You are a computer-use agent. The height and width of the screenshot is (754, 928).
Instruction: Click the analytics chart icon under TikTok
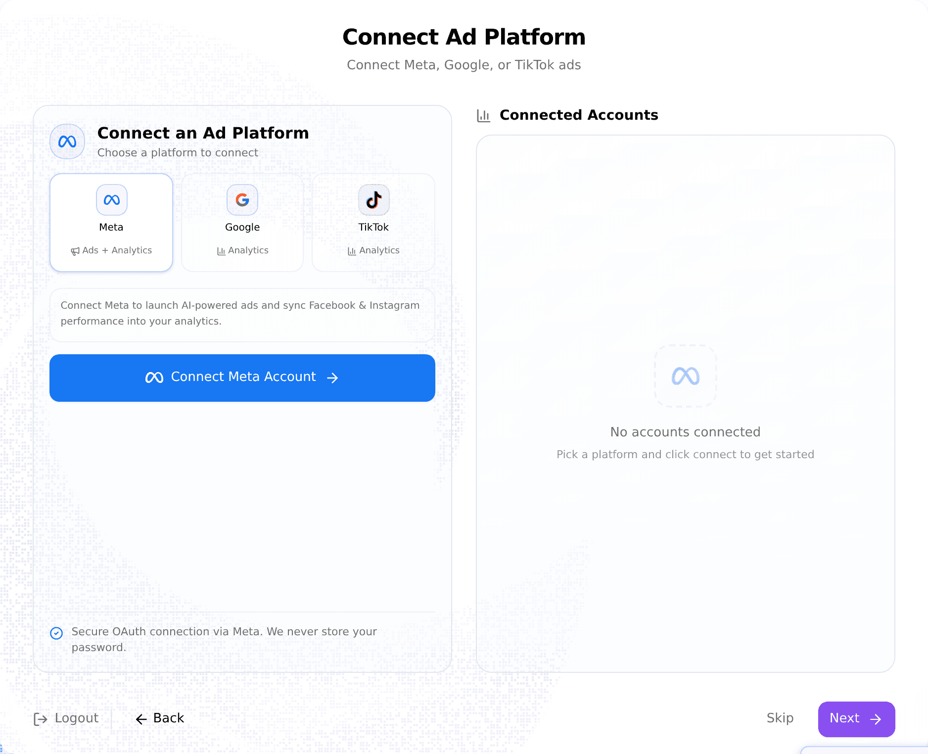point(352,251)
